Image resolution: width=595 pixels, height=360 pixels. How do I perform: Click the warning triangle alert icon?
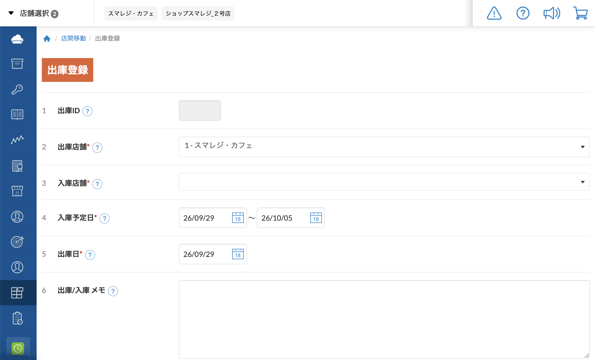(x=494, y=13)
